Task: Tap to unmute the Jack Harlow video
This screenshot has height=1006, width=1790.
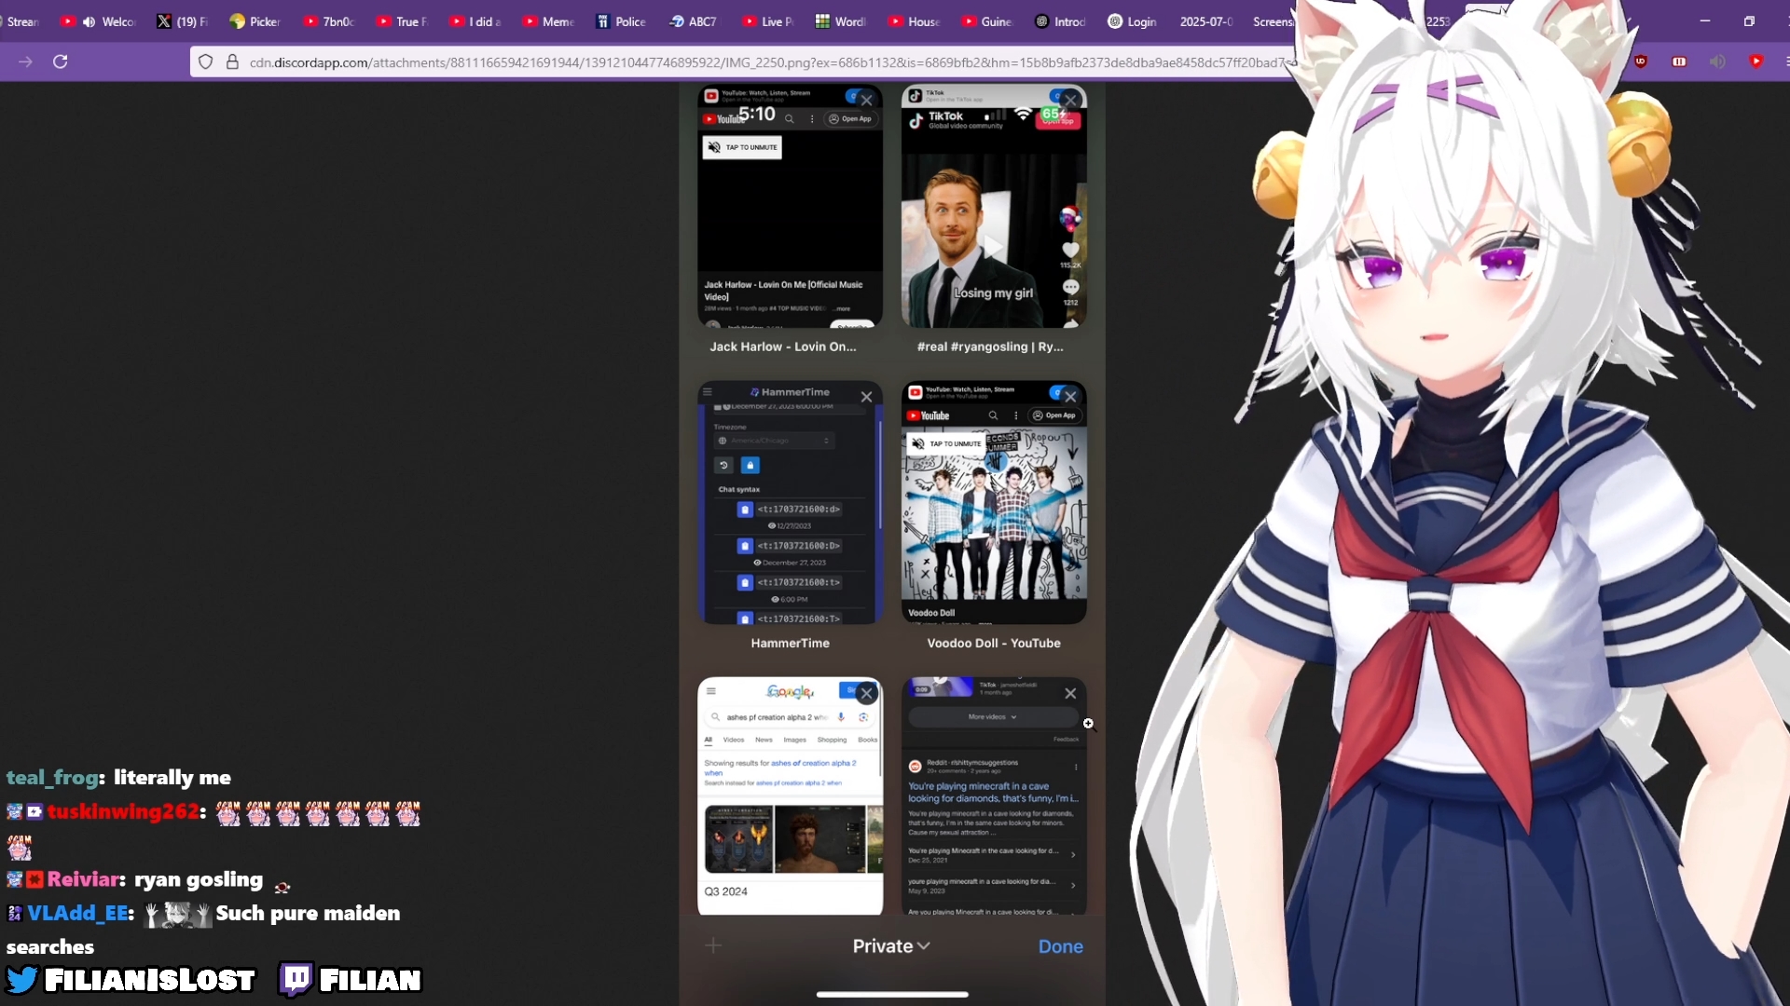Action: 742,147
